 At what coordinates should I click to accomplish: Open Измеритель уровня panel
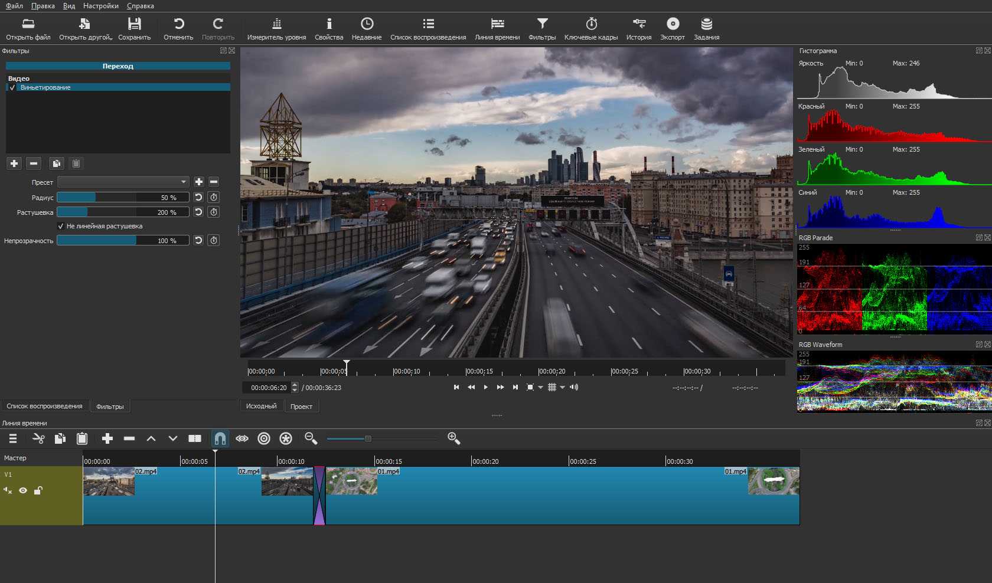276,24
